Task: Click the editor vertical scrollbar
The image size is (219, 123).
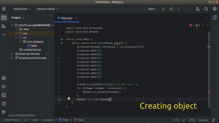Action: click(x=209, y=69)
